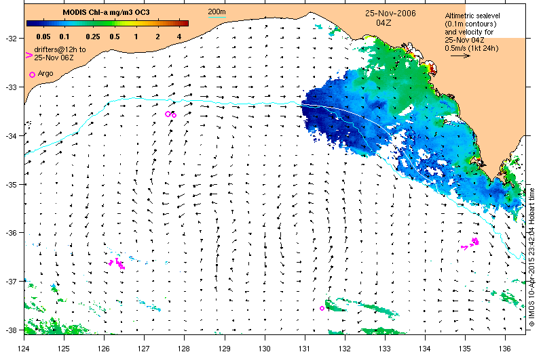Click the 132 longitude axis label
This screenshot has width=543, height=352.
(345, 349)
